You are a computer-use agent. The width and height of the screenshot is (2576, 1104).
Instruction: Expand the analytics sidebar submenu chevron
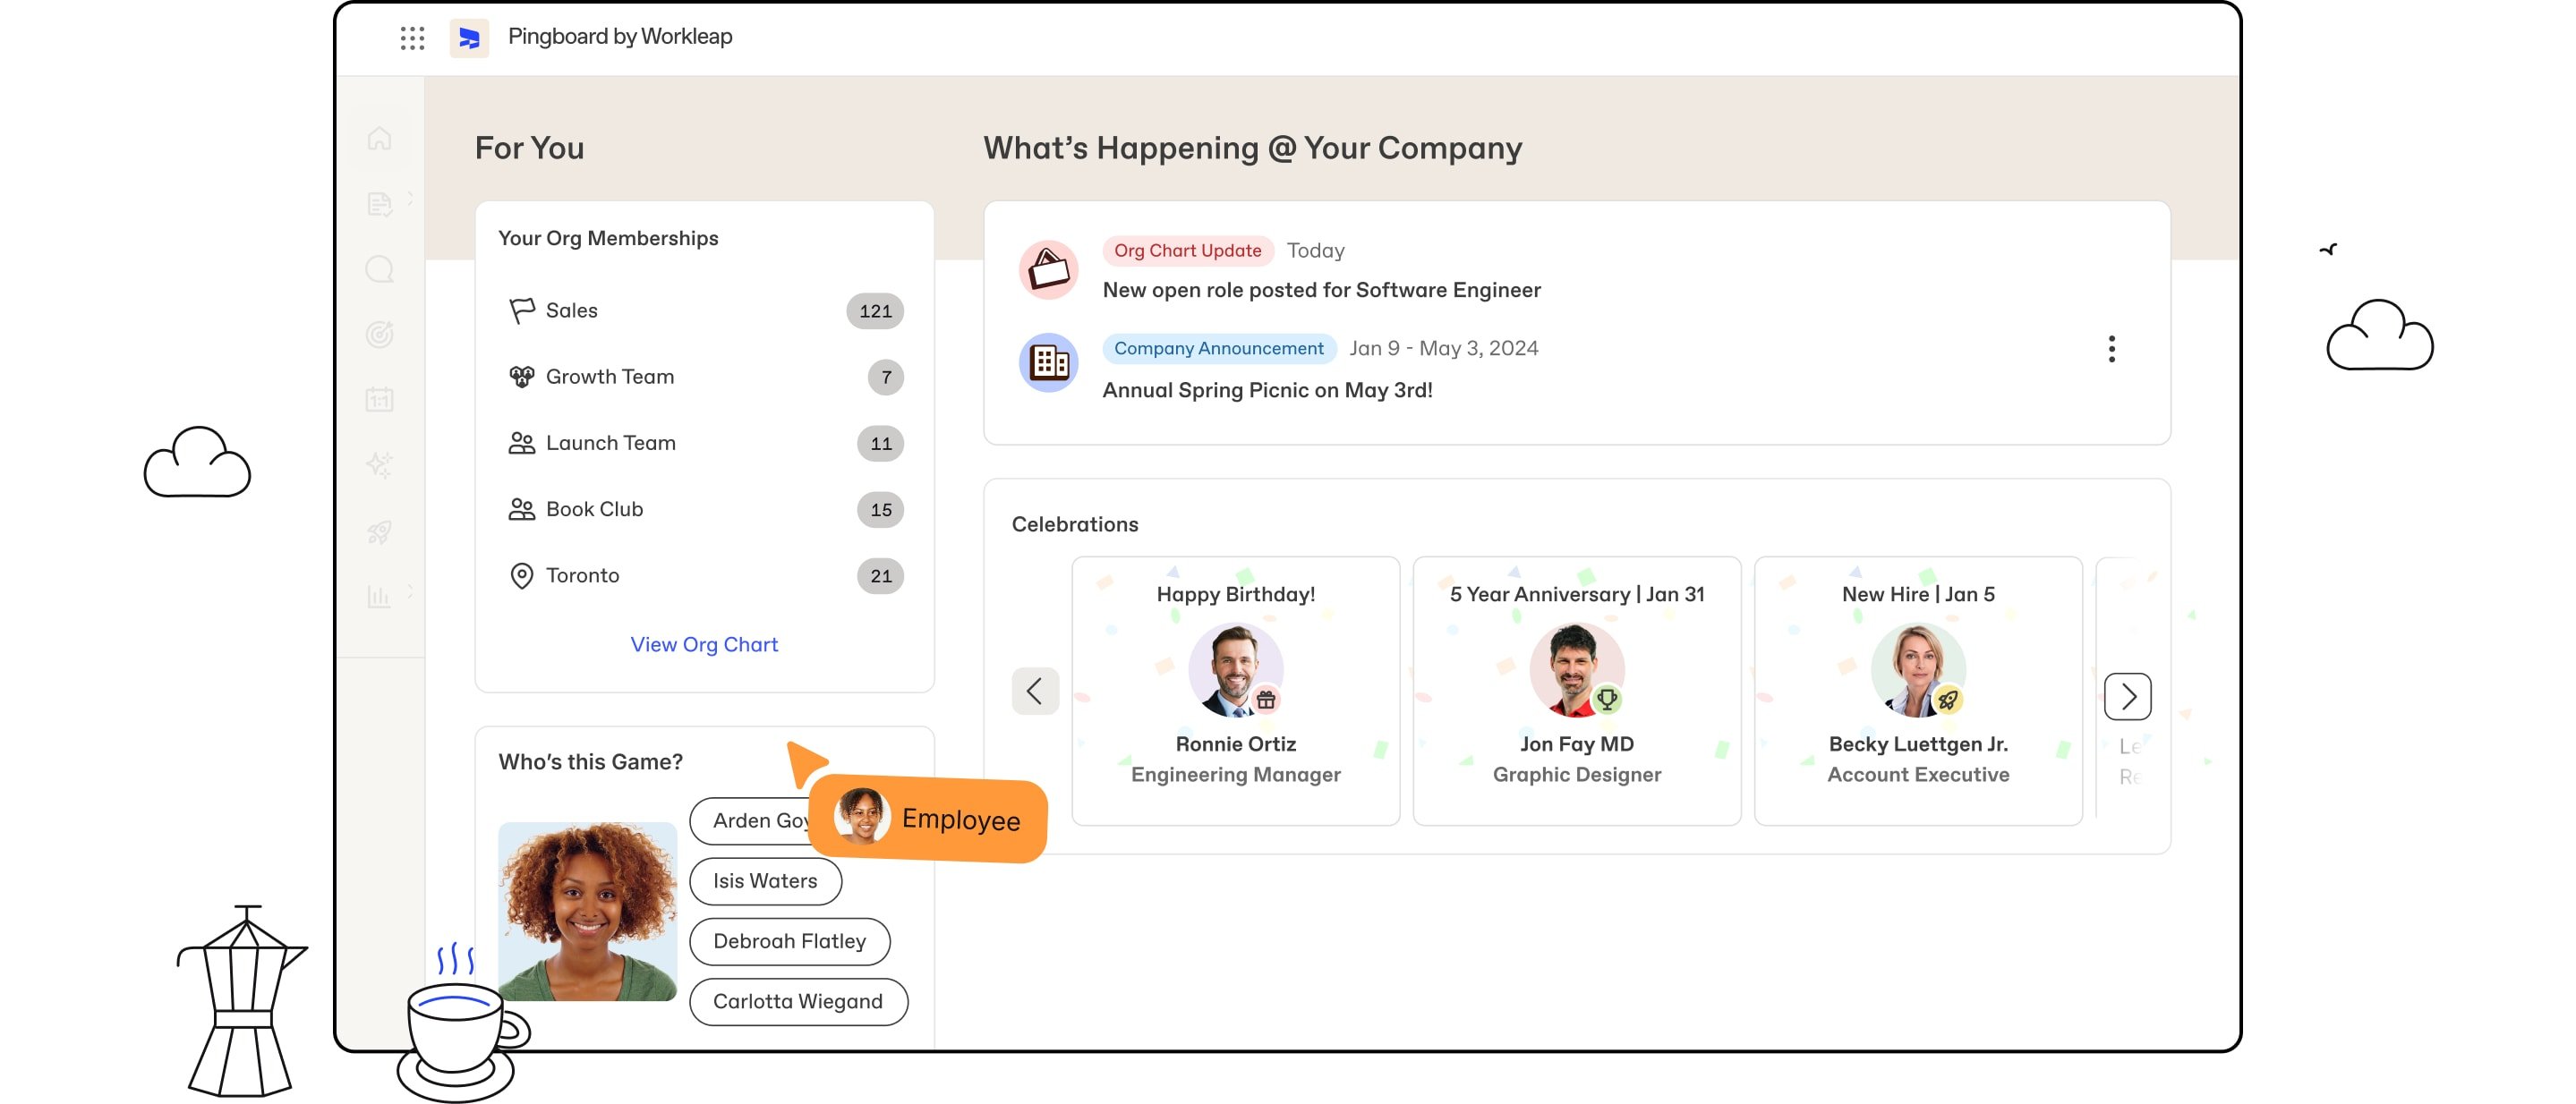pos(410,590)
